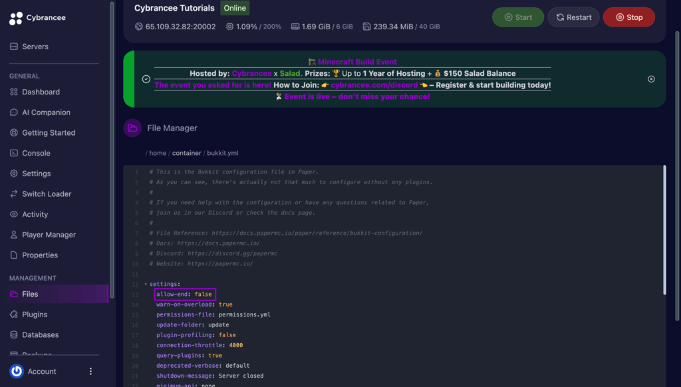Open the Servers icon in sidebar

pos(14,47)
